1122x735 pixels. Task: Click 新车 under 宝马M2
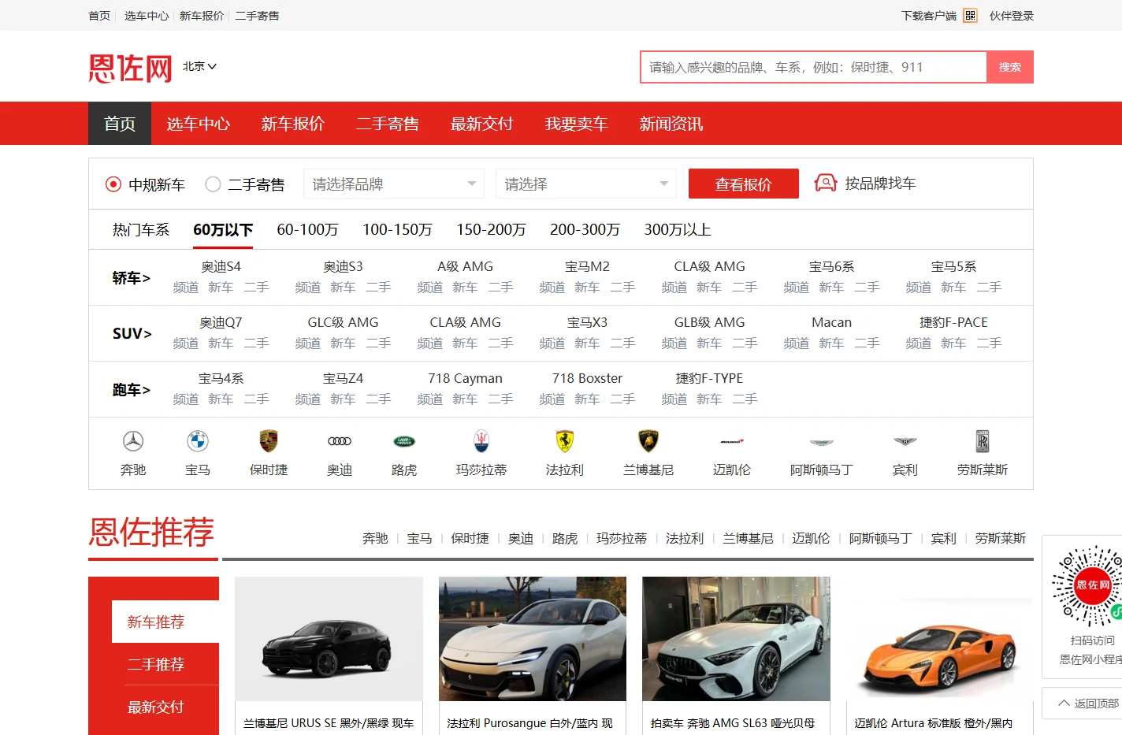coord(587,287)
